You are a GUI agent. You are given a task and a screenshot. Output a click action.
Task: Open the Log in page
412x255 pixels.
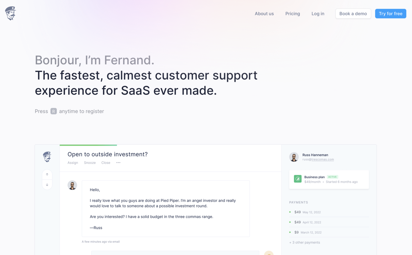tap(318, 14)
